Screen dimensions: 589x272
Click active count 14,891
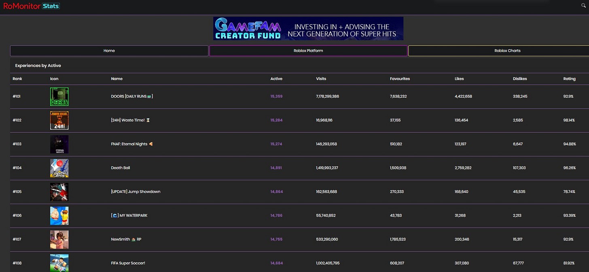(x=276, y=168)
